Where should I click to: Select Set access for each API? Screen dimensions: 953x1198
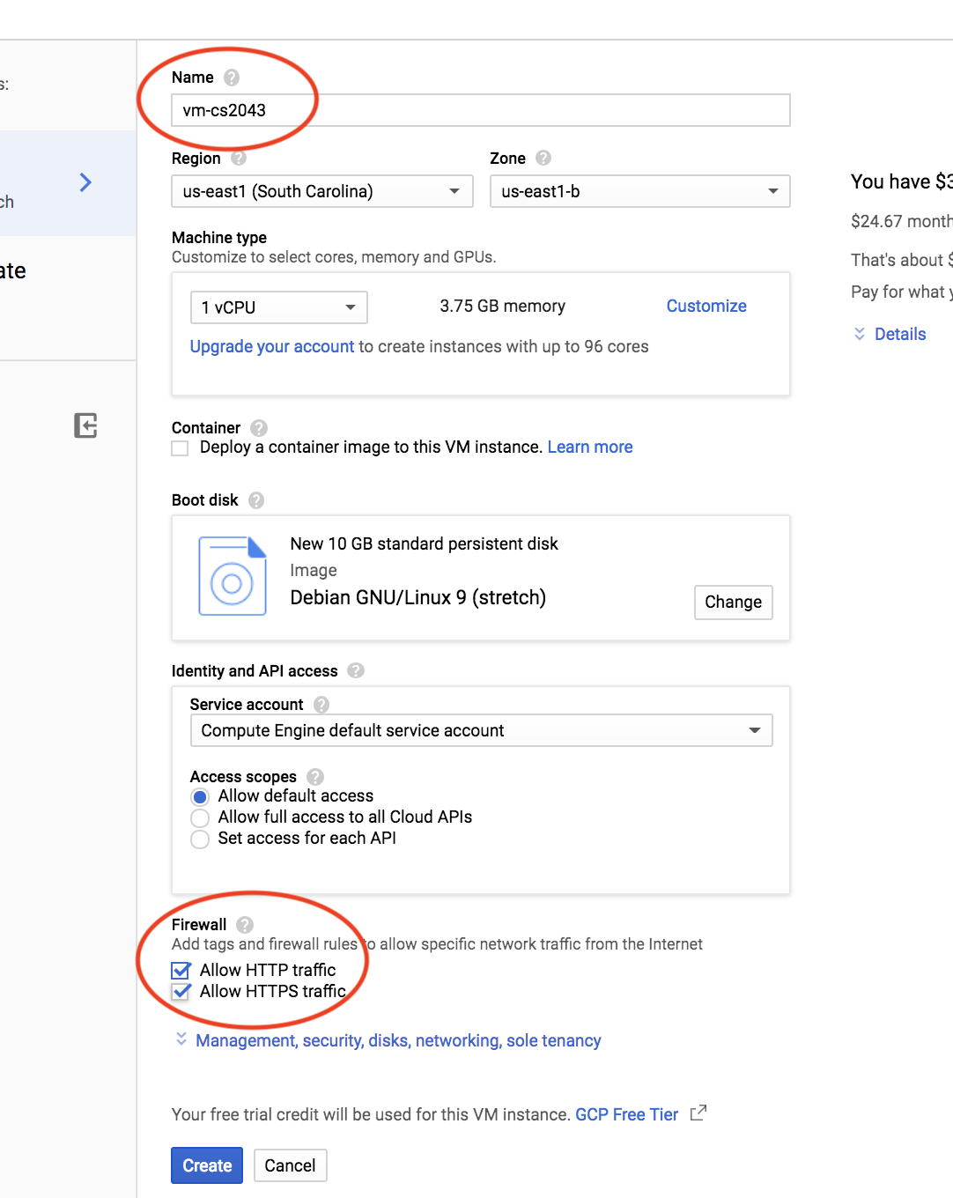[x=200, y=839]
